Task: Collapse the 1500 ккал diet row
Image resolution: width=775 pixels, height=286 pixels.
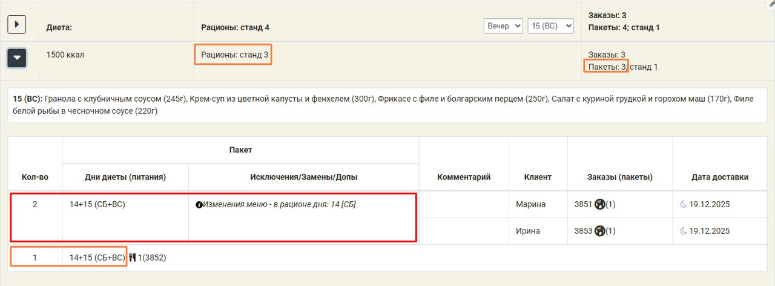Action: (17, 58)
